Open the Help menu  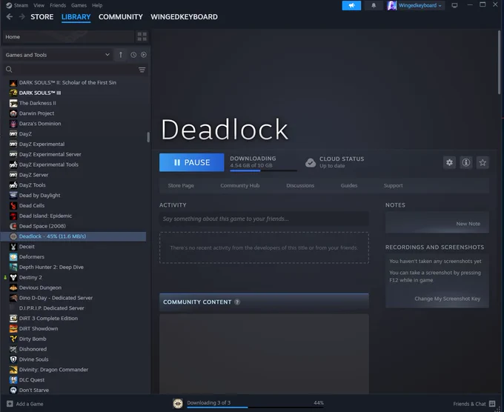pyautogui.click(x=97, y=5)
